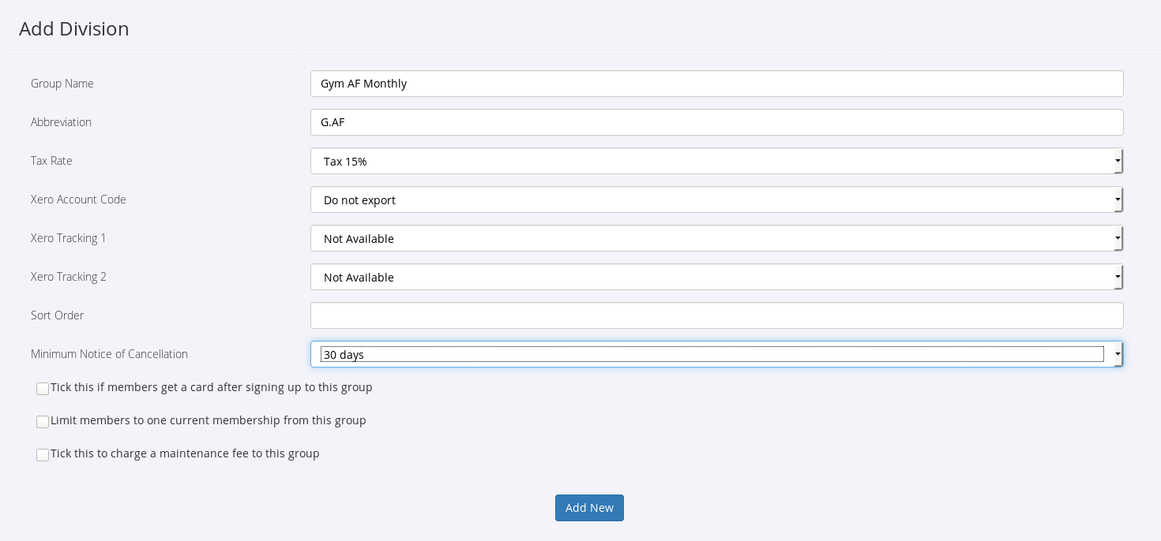This screenshot has width=1161, height=541.
Task: Click the 'Add Division' page heading
Action: 73,29
